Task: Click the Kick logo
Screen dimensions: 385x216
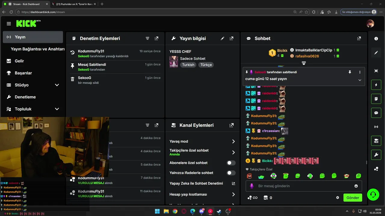Action: 28,23
